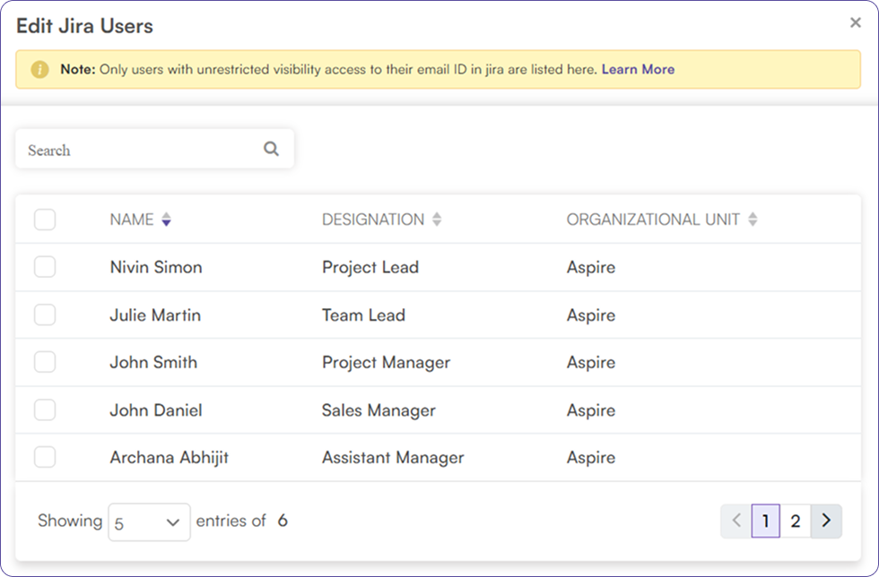
Task: Sort by Designation column arrows
Action: [x=437, y=220]
